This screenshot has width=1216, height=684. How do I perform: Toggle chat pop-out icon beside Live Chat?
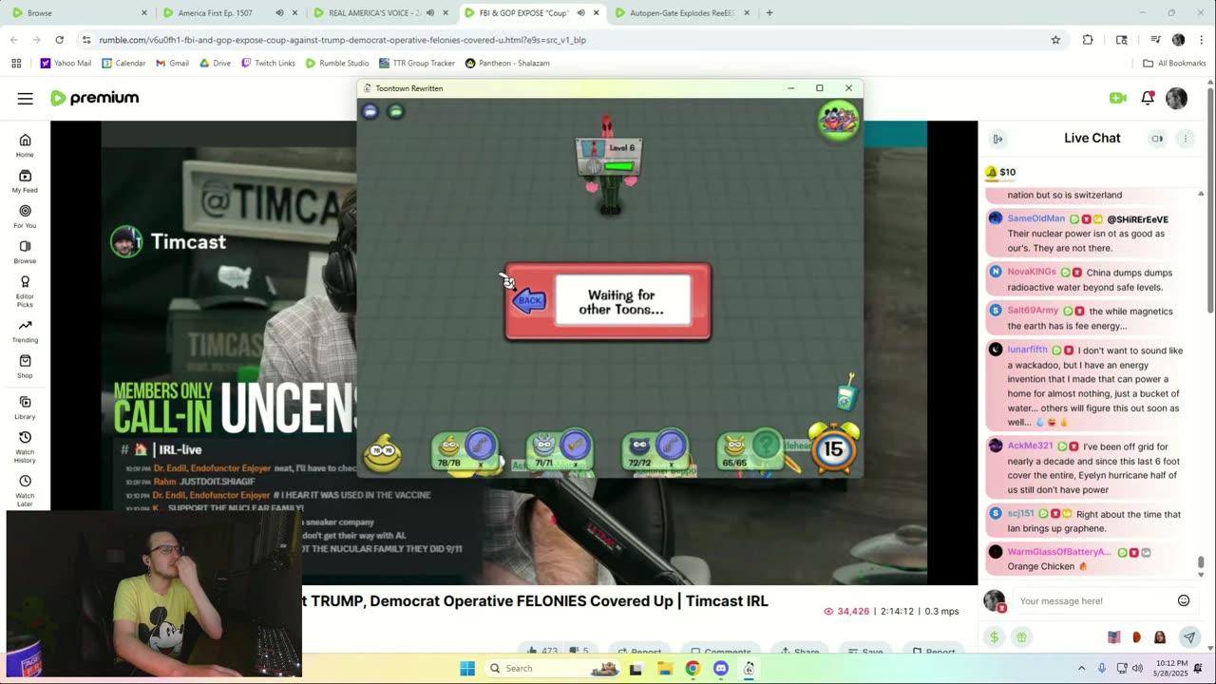(x=1157, y=139)
